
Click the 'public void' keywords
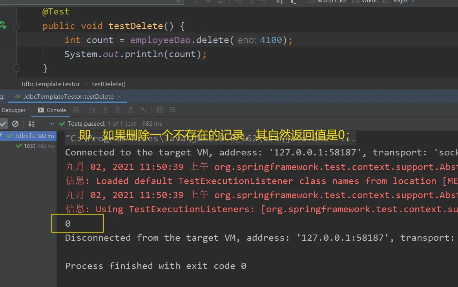pyautogui.click(x=73, y=26)
